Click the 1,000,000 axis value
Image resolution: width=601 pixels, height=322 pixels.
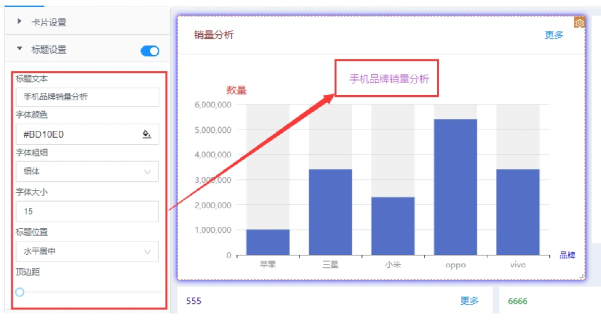pyautogui.click(x=213, y=230)
